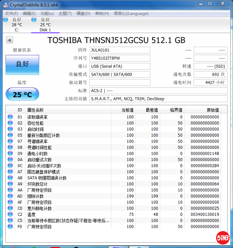This screenshot has width=233, height=248.
Task: Open the 功能(u) menu
Action: tap(47, 14)
